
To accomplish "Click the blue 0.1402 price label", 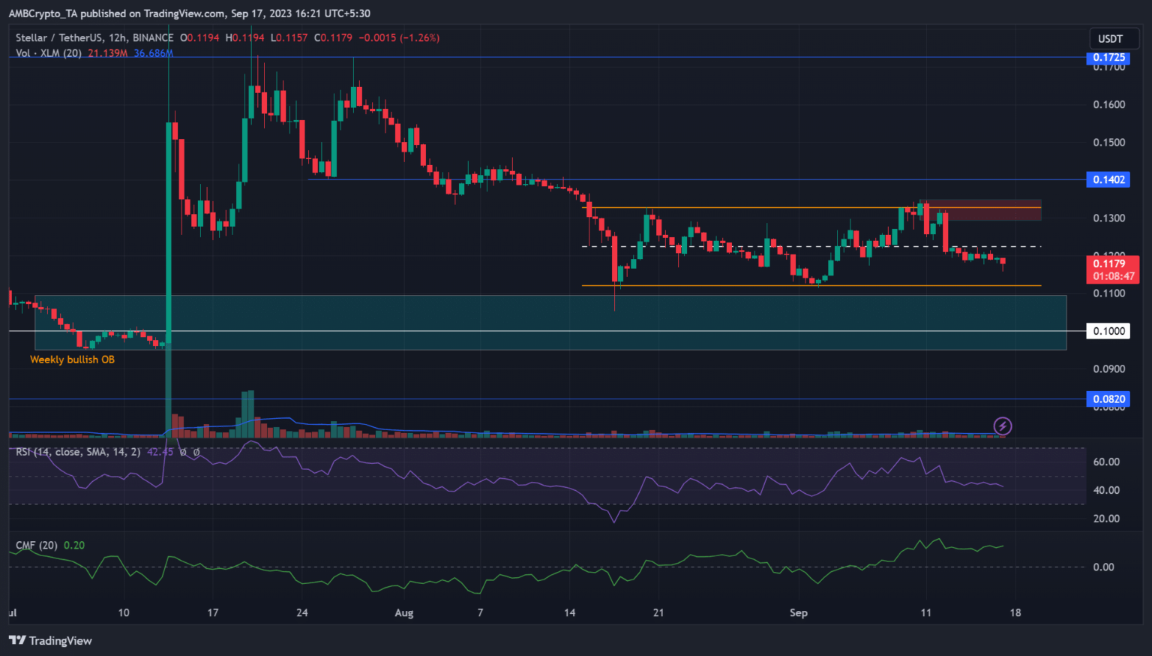I will click(x=1108, y=179).
